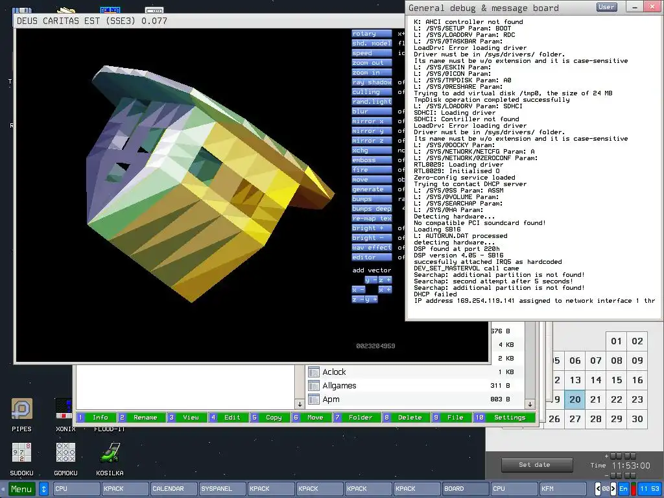Click the 7 Folder function button
664x498 pixels.
point(357,418)
